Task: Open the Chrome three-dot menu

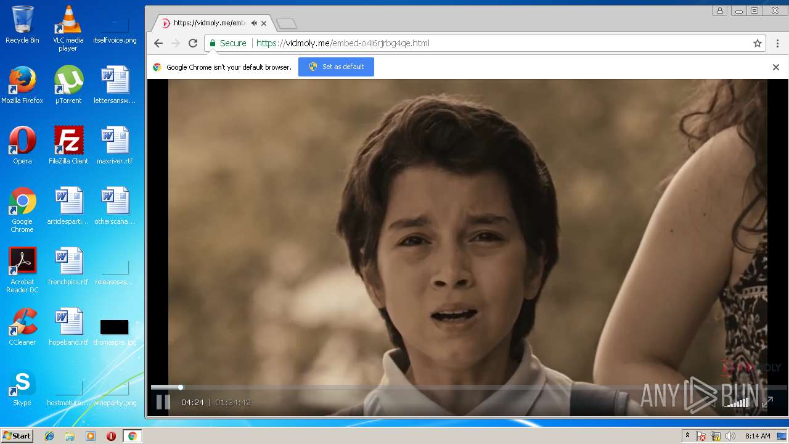Action: (x=777, y=43)
